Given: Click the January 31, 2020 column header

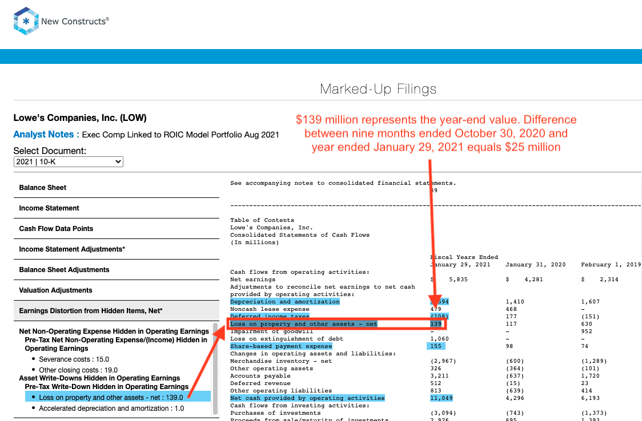Looking at the screenshot, I should click(x=536, y=265).
